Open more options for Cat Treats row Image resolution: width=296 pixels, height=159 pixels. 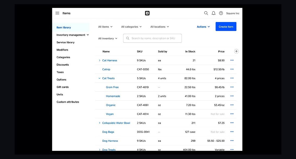click(232, 78)
